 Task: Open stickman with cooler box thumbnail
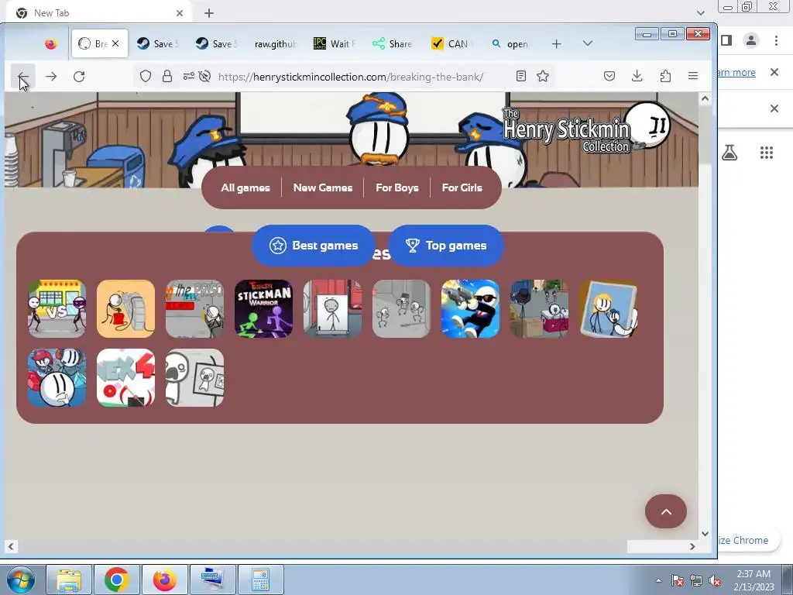click(539, 308)
